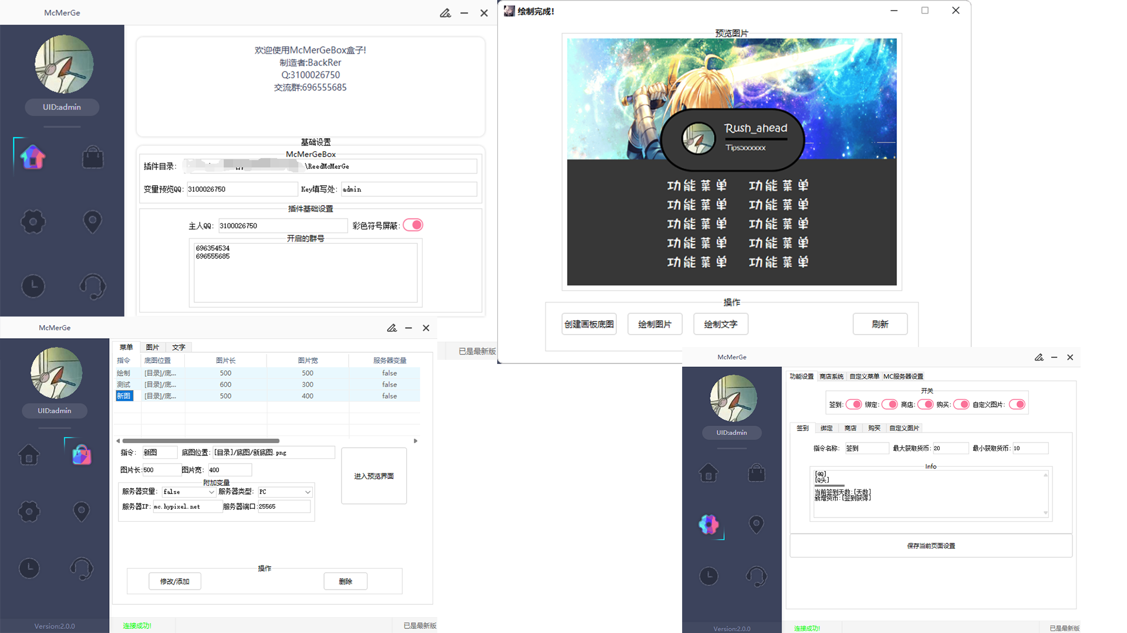This screenshot has width=1127, height=633.
Task: Click the 保存当前页面设置 button
Action: click(x=931, y=546)
